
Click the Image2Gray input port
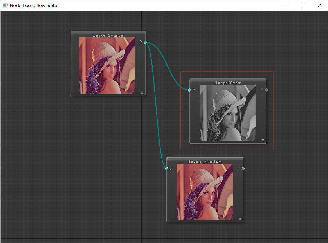189,90
